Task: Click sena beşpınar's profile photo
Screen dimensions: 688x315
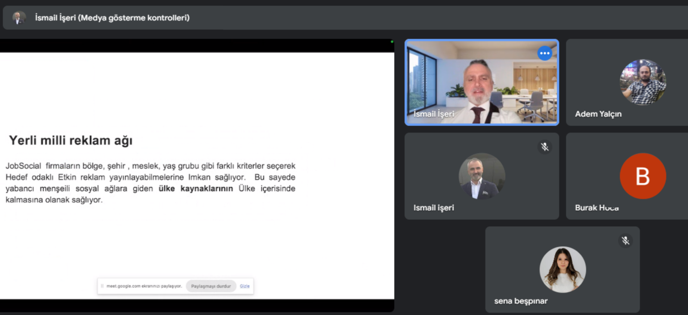Action: point(562,270)
